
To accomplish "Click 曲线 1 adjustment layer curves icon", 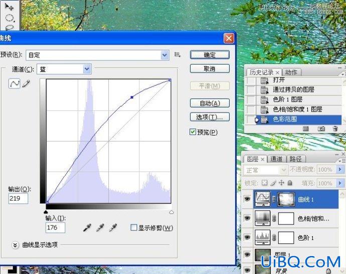I will (x=262, y=198).
